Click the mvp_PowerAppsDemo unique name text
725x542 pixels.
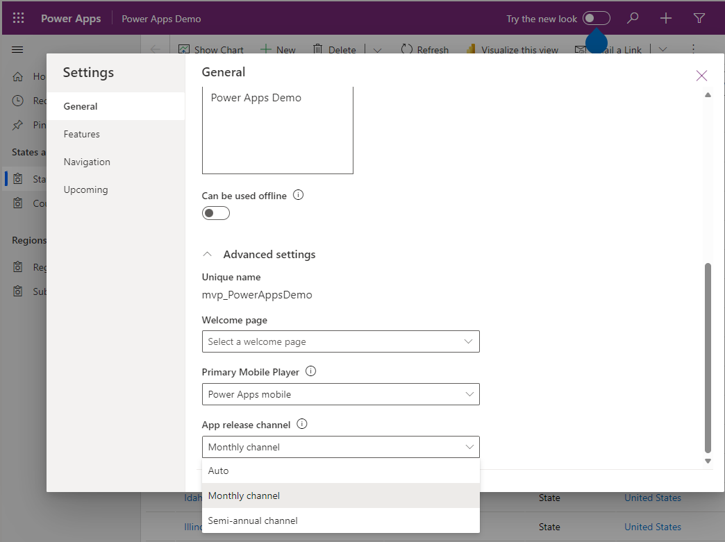[257, 295]
